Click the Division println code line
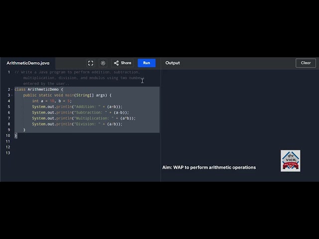This screenshot has width=319, height=239. (77, 124)
